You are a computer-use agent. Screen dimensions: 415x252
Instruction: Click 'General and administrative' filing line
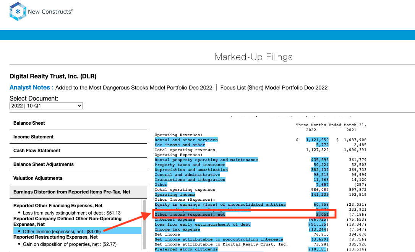(187, 175)
